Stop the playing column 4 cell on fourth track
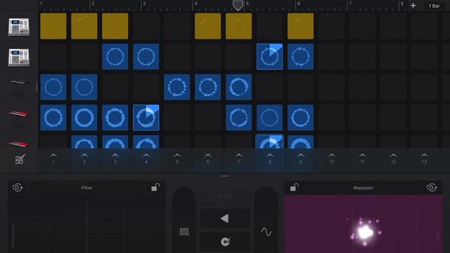 pos(146,117)
